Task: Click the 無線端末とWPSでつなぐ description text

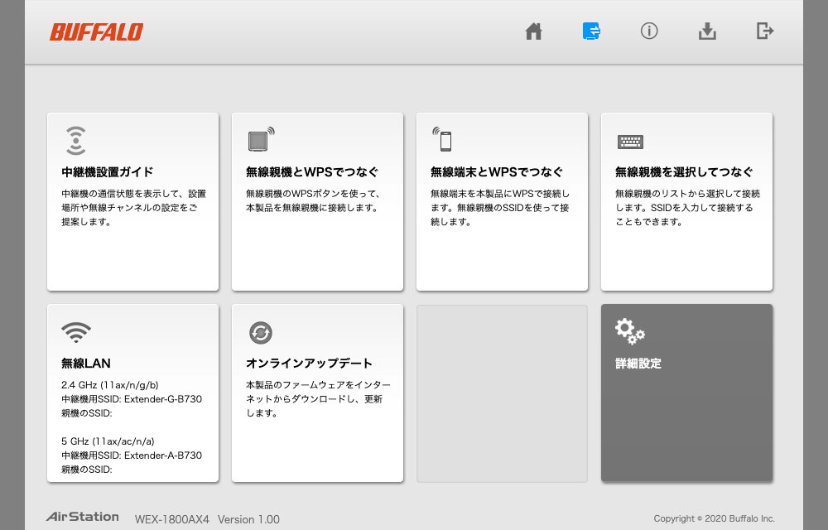Action: point(500,208)
